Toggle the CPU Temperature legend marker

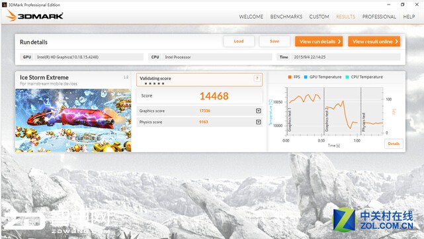pyautogui.click(x=347, y=77)
